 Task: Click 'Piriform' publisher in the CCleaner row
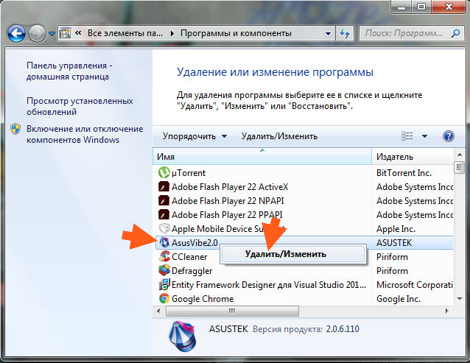pos(392,257)
